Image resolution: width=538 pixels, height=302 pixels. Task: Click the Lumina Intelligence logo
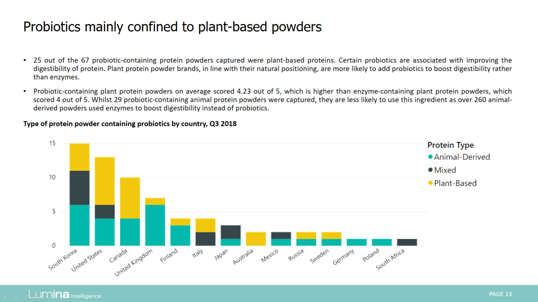(65, 294)
